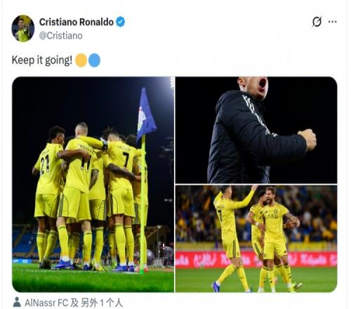Open the Cristiano Ronaldo display name link
The width and height of the screenshot is (351, 309).
(x=77, y=22)
